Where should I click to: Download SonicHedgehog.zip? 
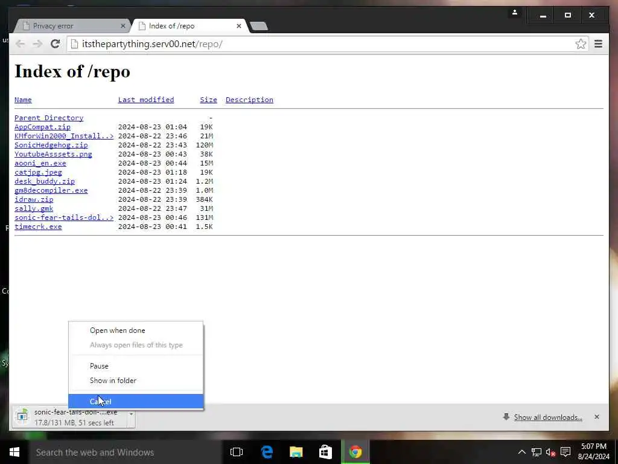(x=51, y=145)
